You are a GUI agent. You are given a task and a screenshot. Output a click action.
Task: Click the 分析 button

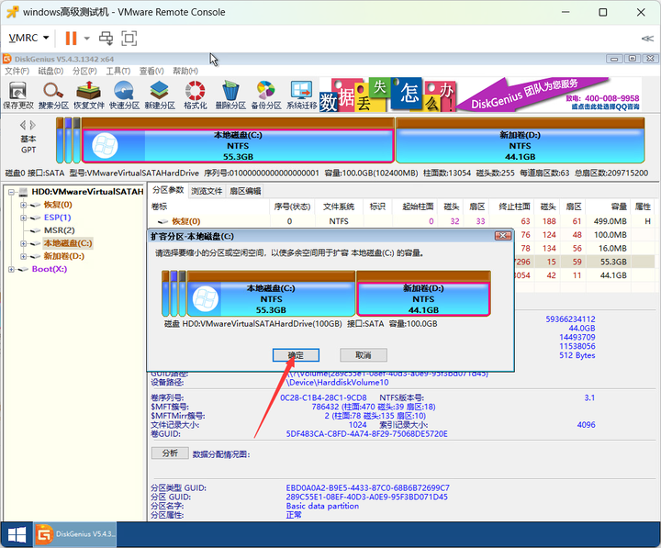170,453
